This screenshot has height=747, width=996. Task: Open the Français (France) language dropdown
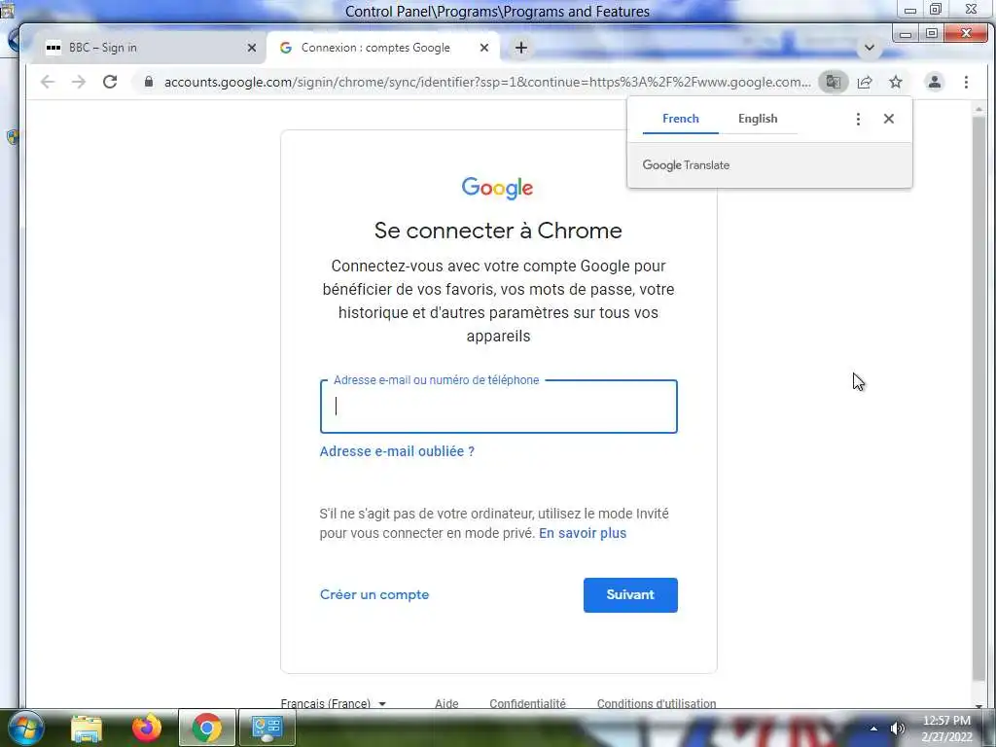tap(334, 703)
